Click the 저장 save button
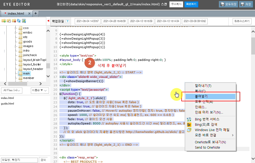 [x=246, y=4]
